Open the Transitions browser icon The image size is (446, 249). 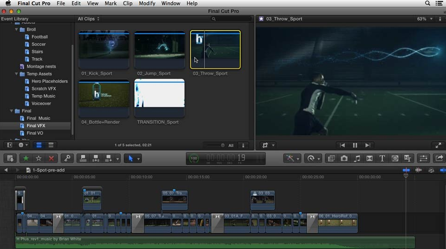click(370, 159)
